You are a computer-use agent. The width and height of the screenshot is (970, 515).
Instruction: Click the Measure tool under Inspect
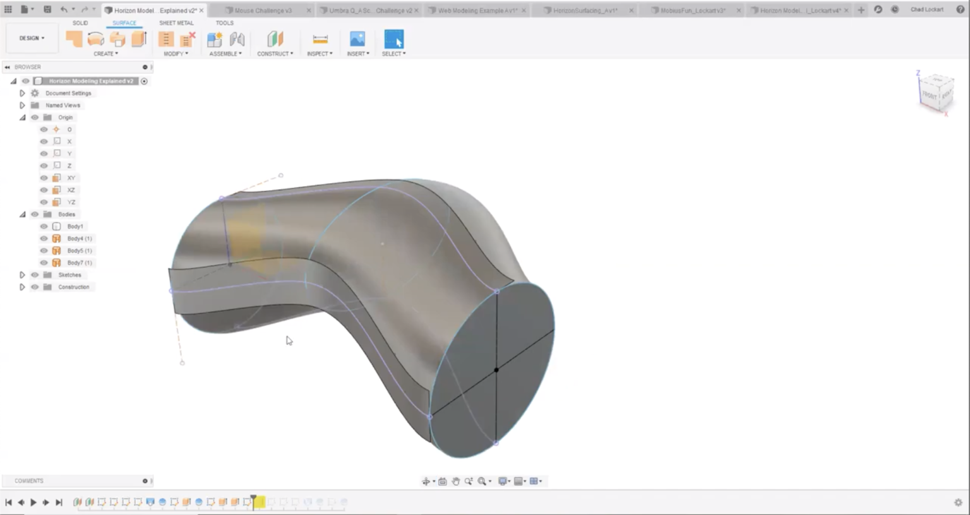point(320,39)
